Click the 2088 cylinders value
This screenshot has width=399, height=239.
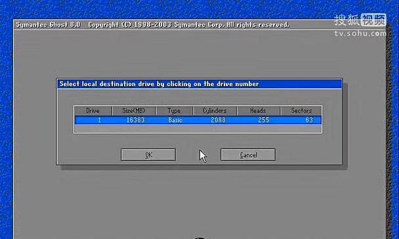(218, 120)
